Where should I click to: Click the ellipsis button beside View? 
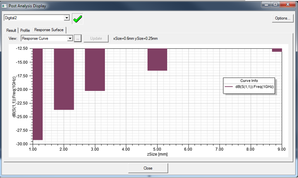[x=78, y=38]
